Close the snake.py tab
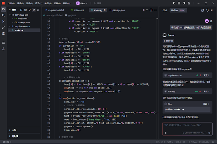The width and height of the screenshot is (217, 144). (105, 10)
